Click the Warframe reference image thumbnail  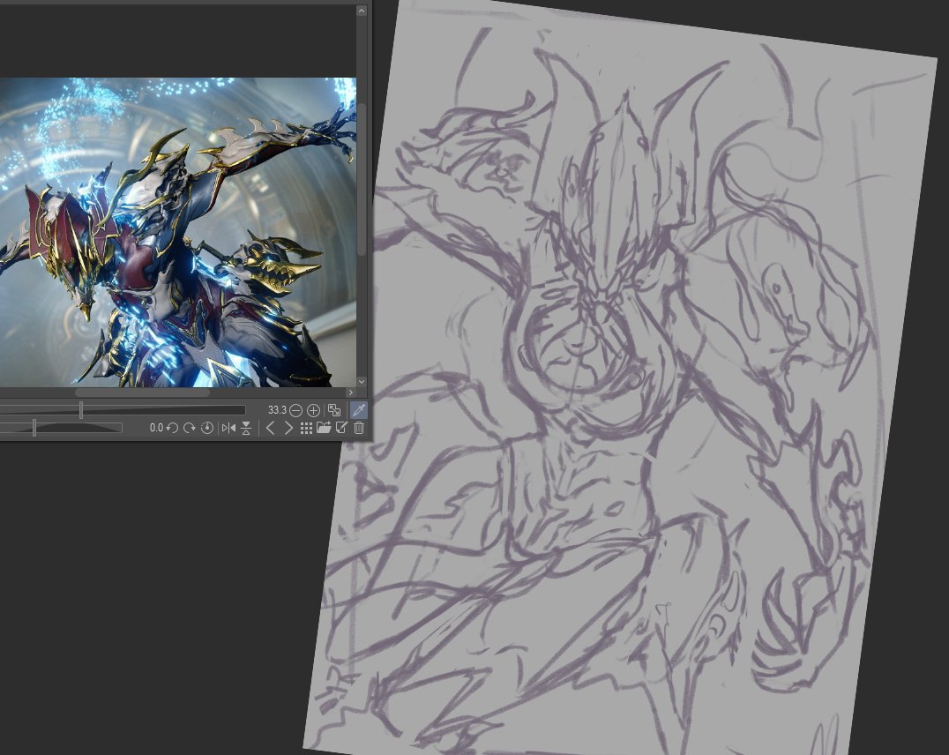tap(178, 232)
